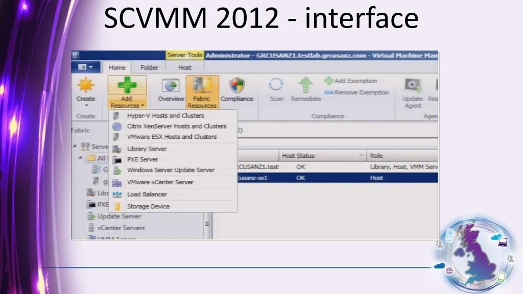
Task: Click the Add Exemption button
Action: (350, 81)
